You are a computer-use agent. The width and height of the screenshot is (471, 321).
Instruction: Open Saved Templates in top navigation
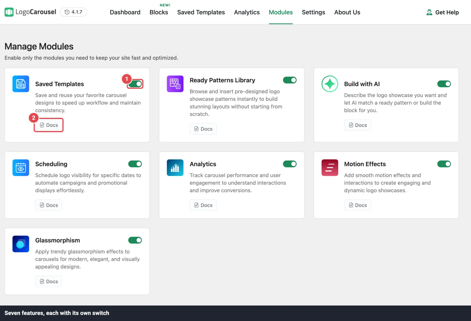(x=201, y=12)
